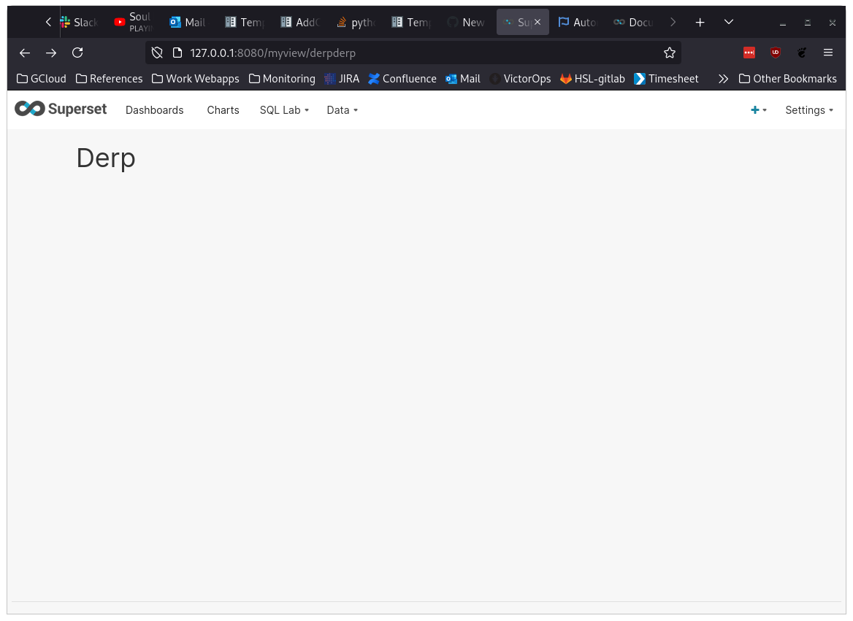Screen dimensions: 853x621
Task: Show more bookmarks with double chevron
Action: [x=723, y=79]
